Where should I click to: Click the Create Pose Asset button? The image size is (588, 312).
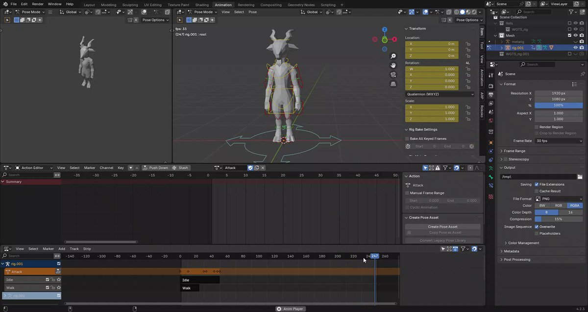click(442, 227)
